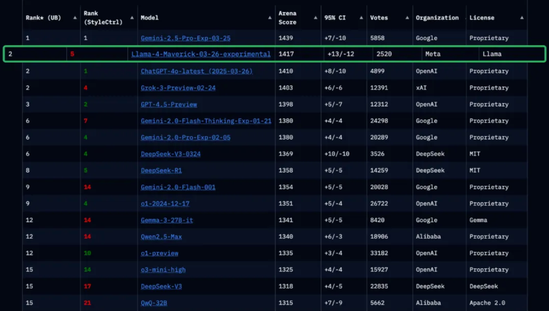This screenshot has height=311, width=549.
Task: Open o1-preview model link
Action: point(160,253)
